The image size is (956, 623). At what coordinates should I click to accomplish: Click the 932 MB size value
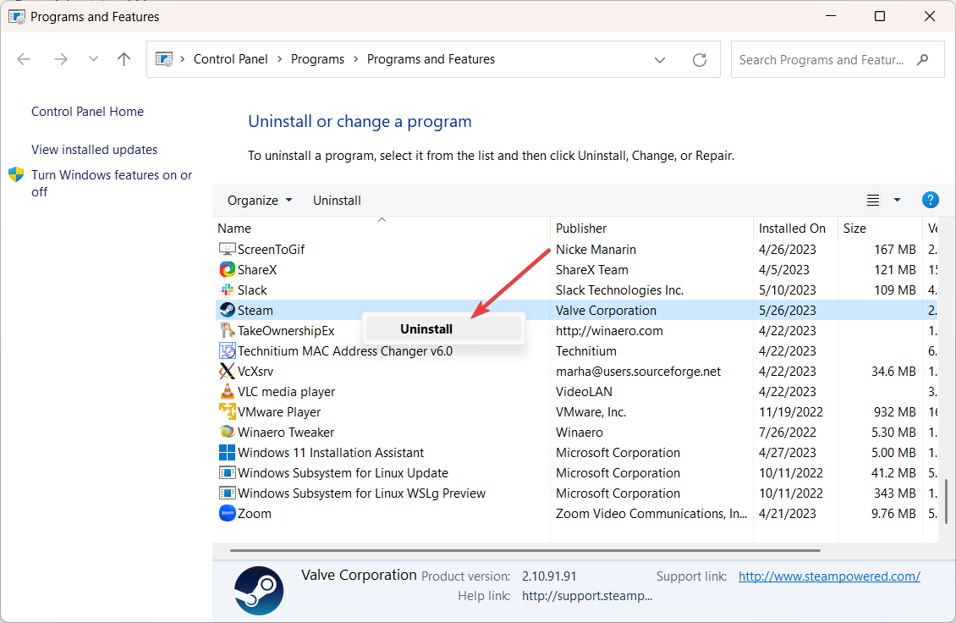tap(894, 412)
